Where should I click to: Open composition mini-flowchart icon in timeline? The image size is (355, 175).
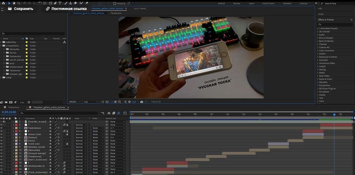(103, 113)
